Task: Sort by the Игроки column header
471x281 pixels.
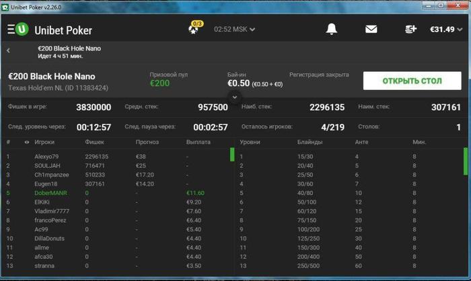Action: coord(44,143)
